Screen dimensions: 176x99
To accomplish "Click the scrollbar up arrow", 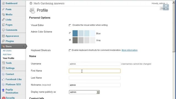I will point(174,2).
